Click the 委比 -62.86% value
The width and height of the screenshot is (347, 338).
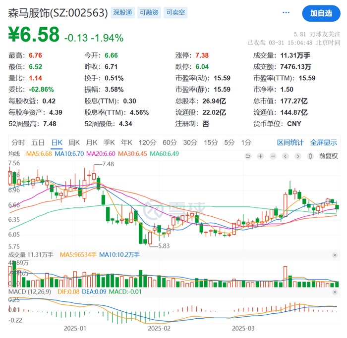41,90
